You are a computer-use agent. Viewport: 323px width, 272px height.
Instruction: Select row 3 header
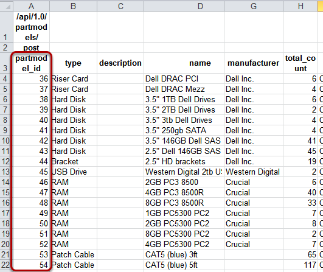coord(6,63)
